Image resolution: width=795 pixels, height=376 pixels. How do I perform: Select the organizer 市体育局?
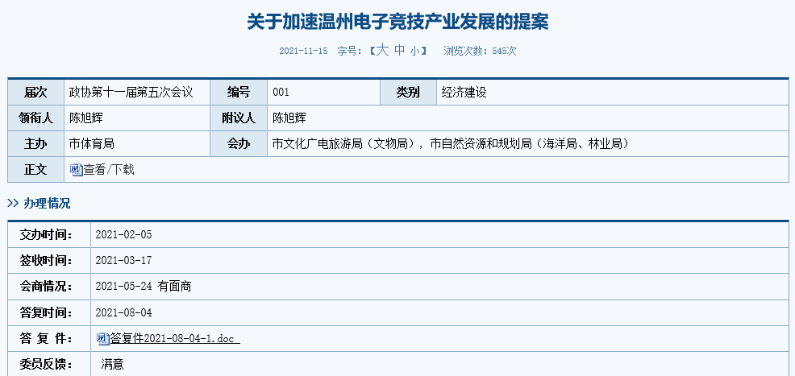pos(91,144)
